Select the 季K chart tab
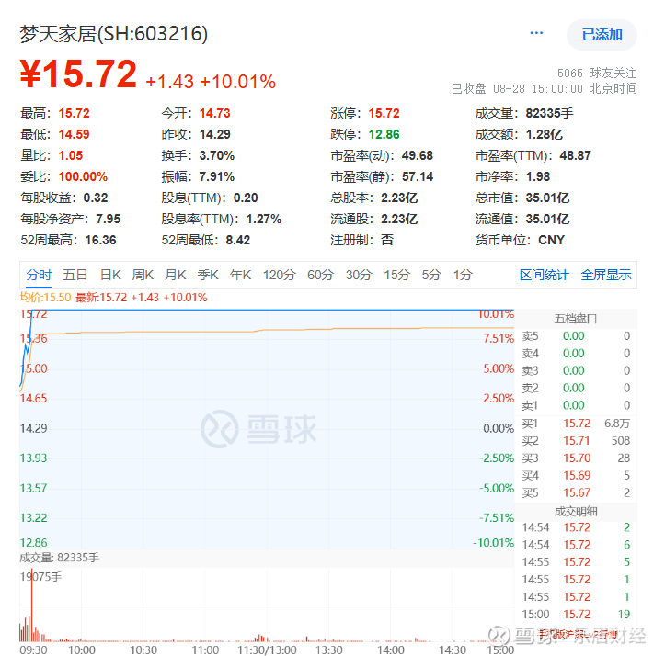Viewport: 665px width, 656px height. (208, 275)
